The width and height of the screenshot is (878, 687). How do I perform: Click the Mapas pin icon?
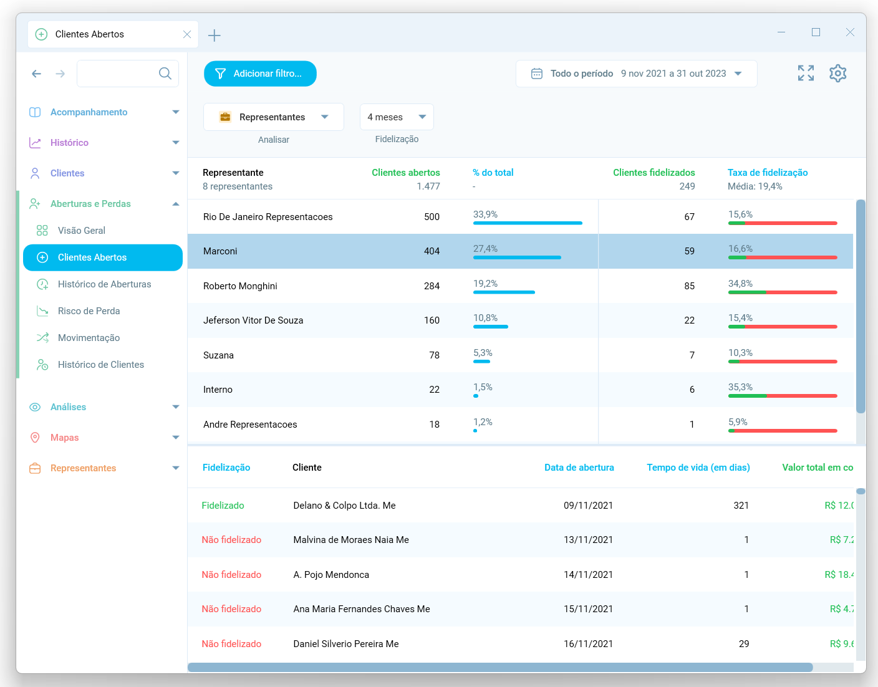click(x=35, y=438)
